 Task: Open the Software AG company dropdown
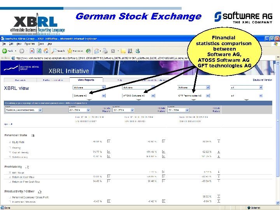89,96
